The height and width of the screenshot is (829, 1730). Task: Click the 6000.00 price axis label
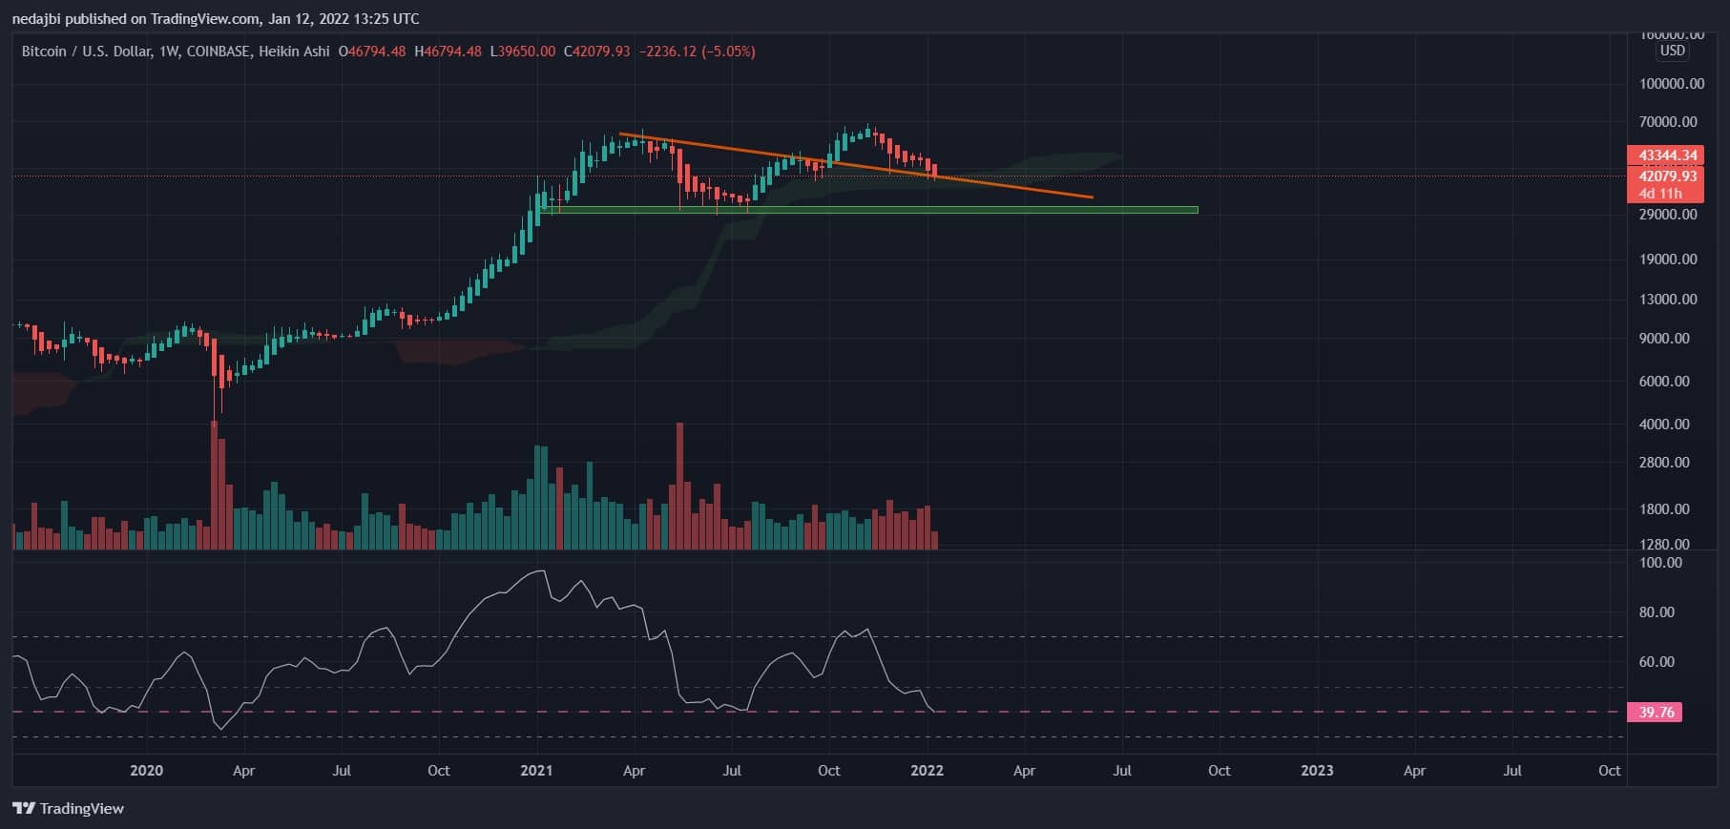[1665, 382]
